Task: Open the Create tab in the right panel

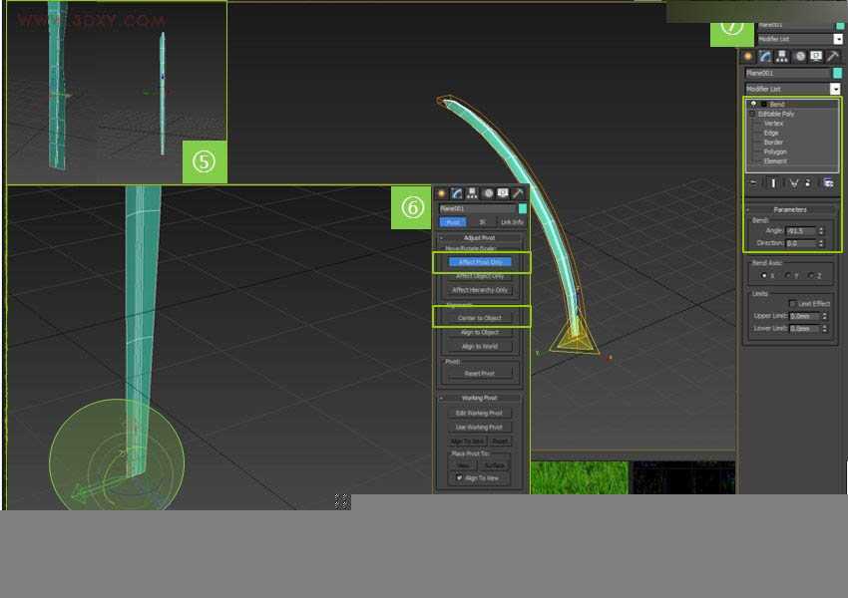Action: click(x=748, y=56)
